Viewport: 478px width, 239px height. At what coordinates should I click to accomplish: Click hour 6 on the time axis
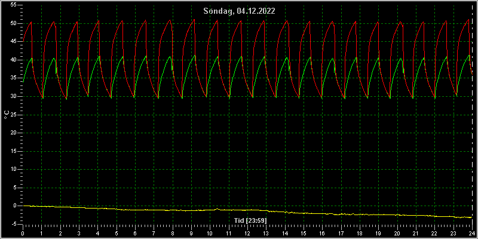[x=135, y=233]
